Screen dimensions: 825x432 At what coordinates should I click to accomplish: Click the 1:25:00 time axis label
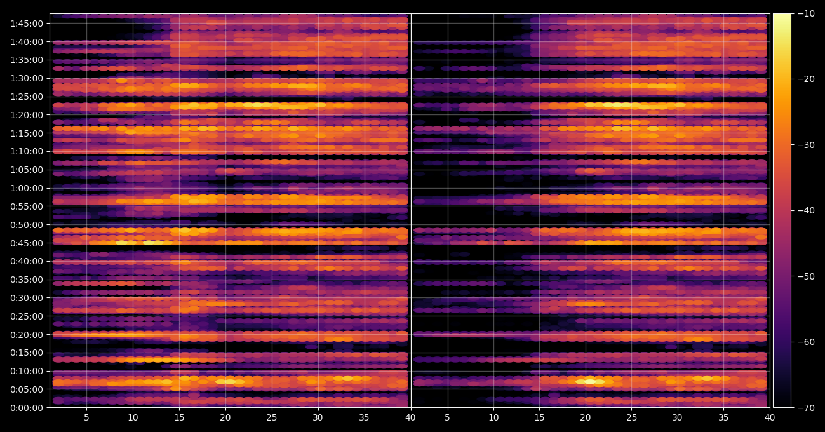27,97
